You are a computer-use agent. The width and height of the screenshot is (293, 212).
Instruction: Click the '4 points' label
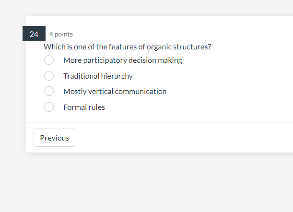[x=61, y=34]
